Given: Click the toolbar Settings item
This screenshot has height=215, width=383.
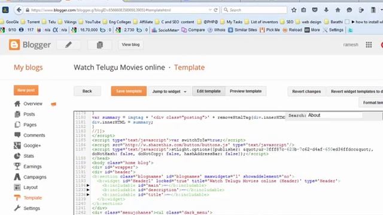Looking at the screenshot, I should [333, 30].
